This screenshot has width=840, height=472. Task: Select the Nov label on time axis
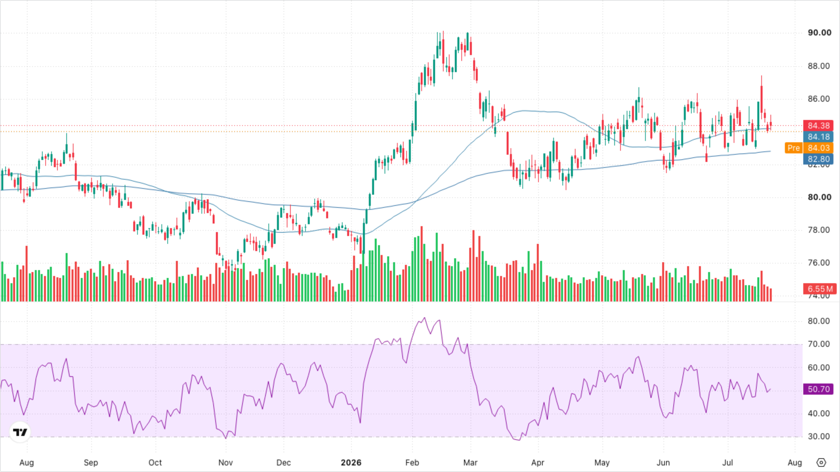click(x=225, y=462)
